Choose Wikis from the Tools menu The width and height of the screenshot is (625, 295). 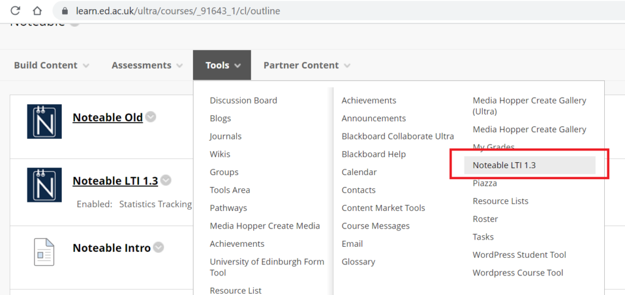[x=220, y=154]
